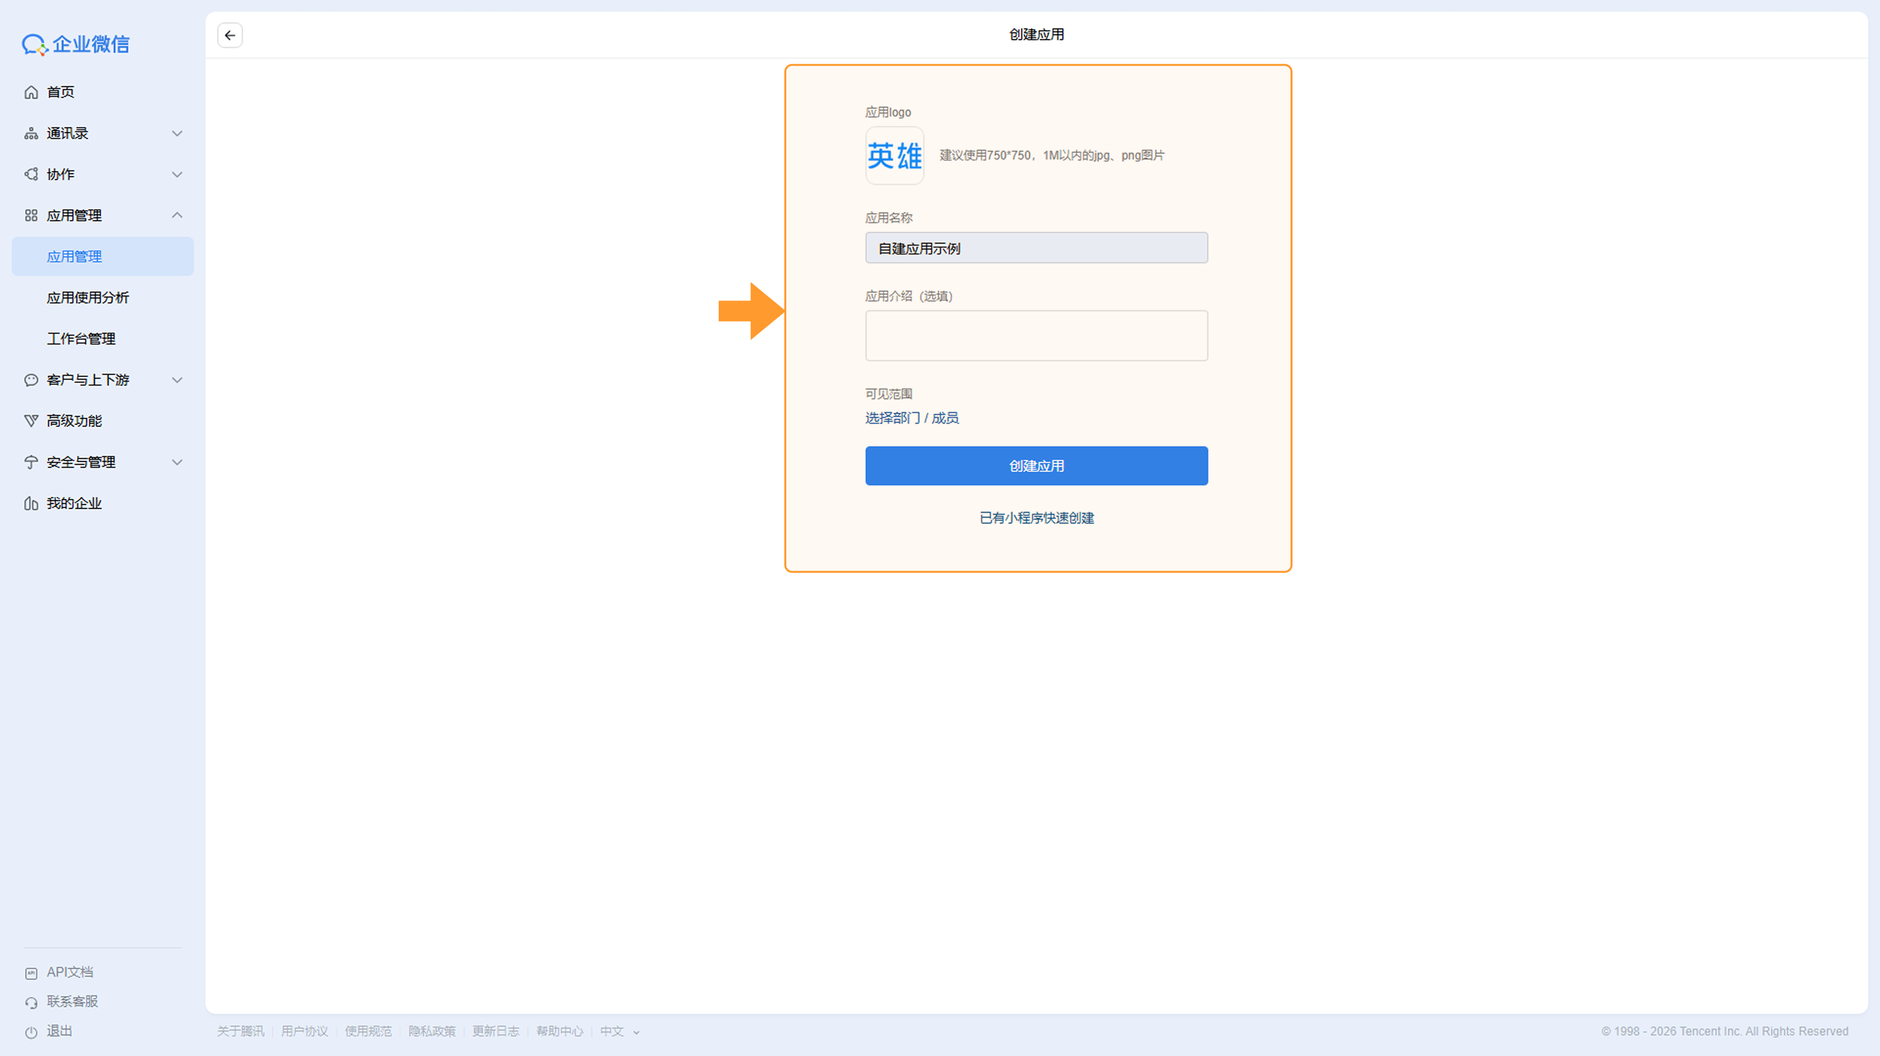Open the 中文 language dropdown
The width and height of the screenshot is (1880, 1056).
620,1031
